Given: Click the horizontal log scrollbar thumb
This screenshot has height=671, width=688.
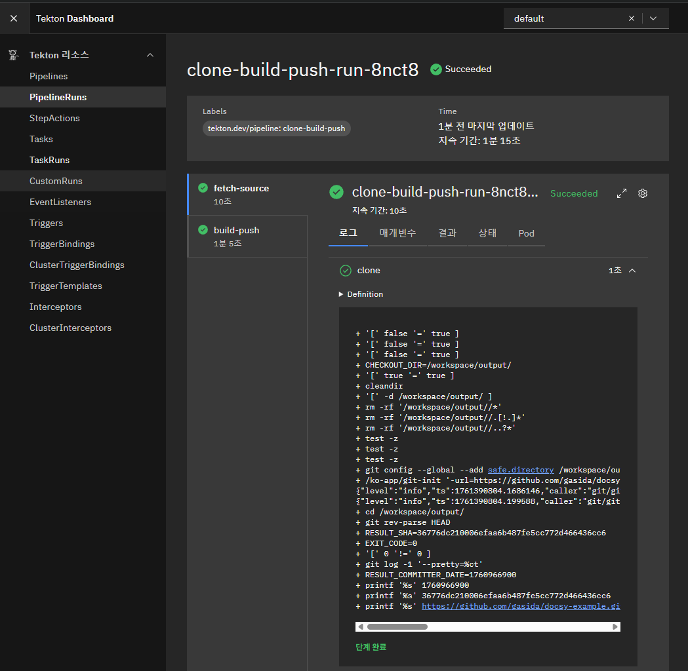Looking at the screenshot, I should point(397,626).
